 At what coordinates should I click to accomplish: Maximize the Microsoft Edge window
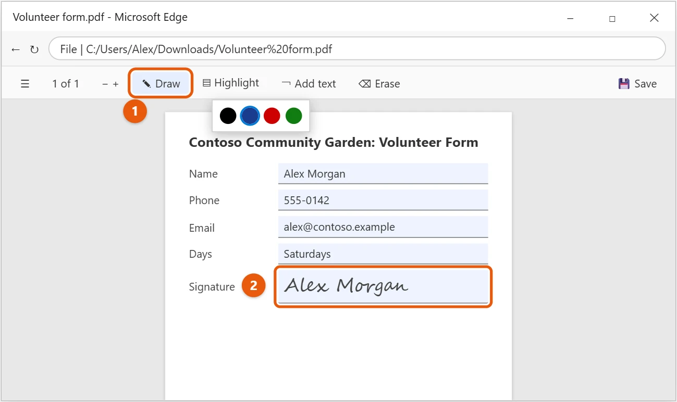(612, 18)
